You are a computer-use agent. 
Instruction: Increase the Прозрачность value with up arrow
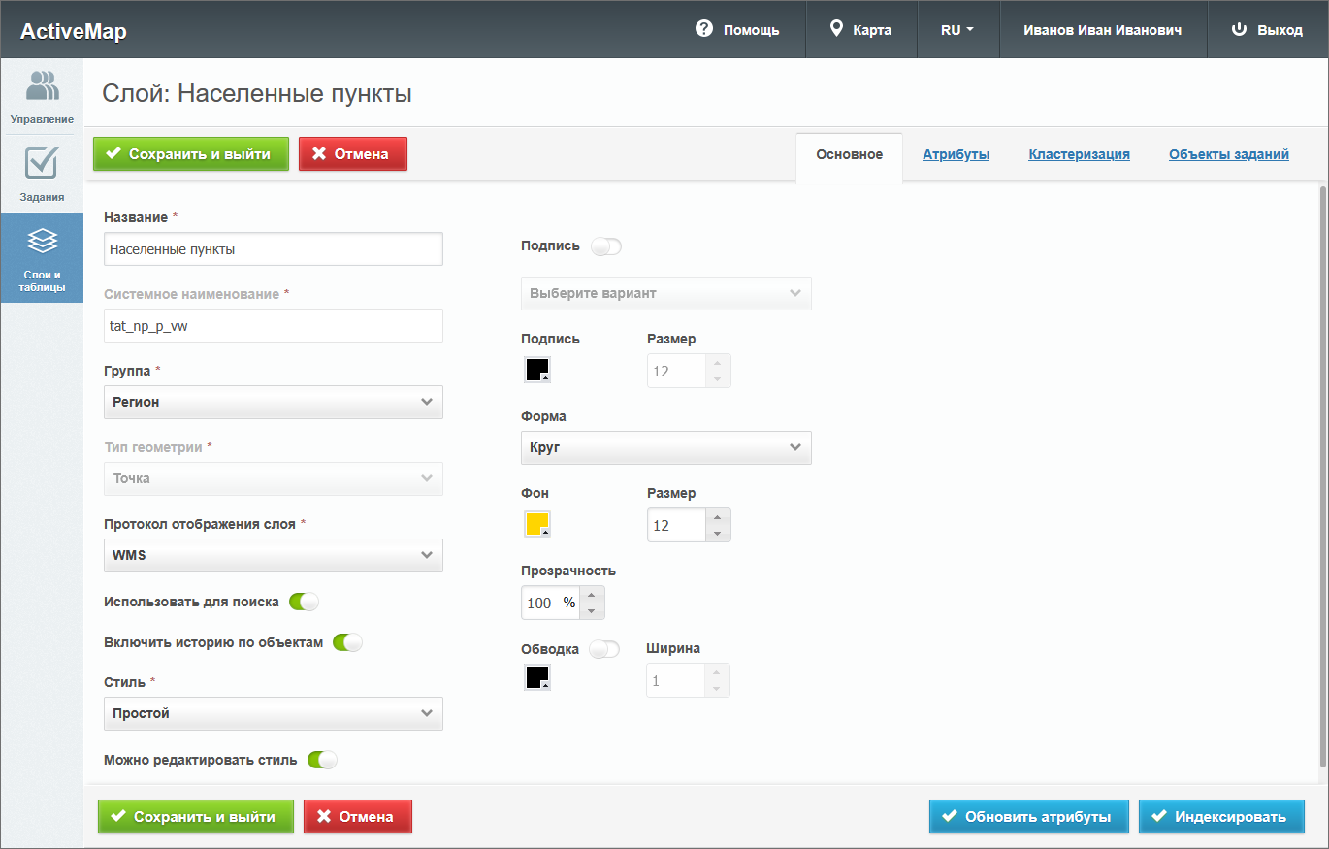tap(592, 595)
